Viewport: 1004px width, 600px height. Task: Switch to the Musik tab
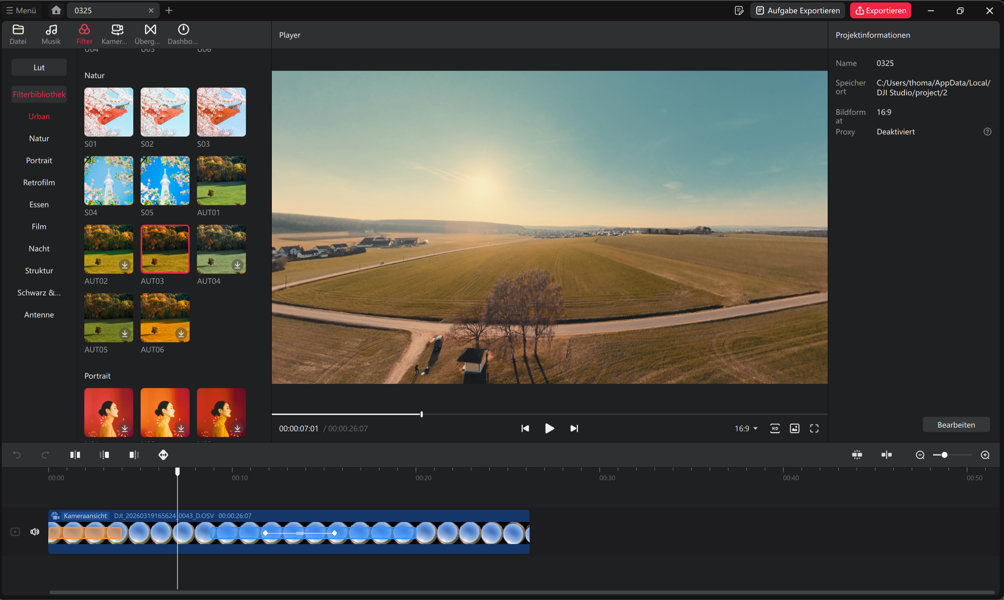tap(51, 34)
